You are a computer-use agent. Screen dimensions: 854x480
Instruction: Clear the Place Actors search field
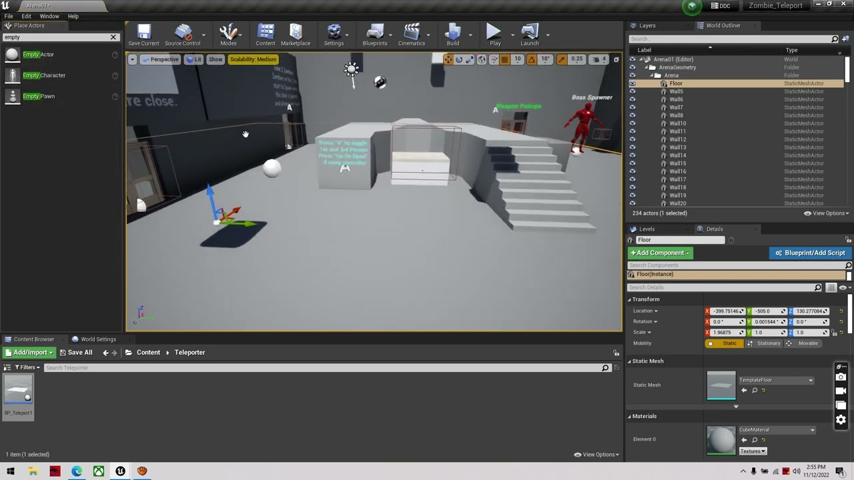coord(113,37)
